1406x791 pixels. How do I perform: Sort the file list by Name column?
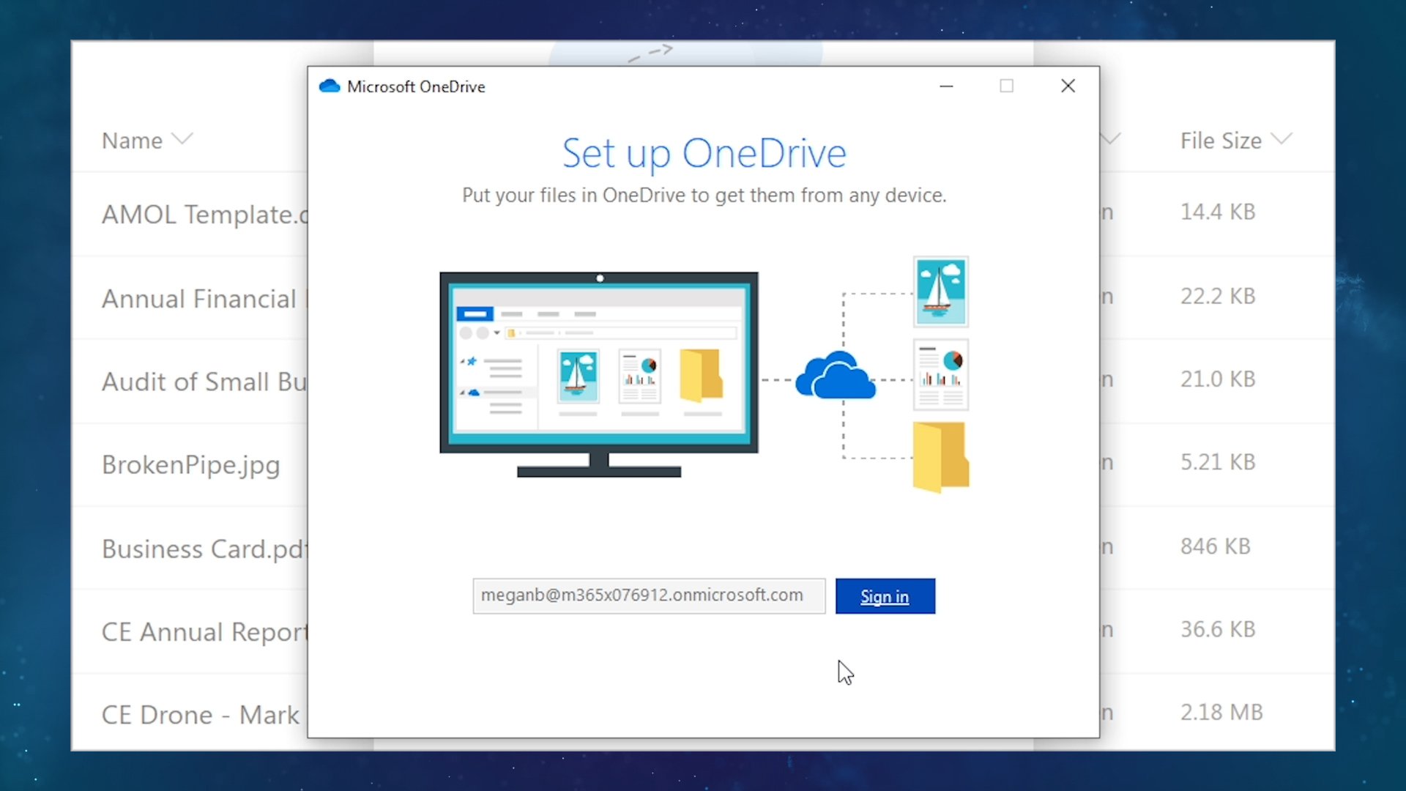point(146,140)
